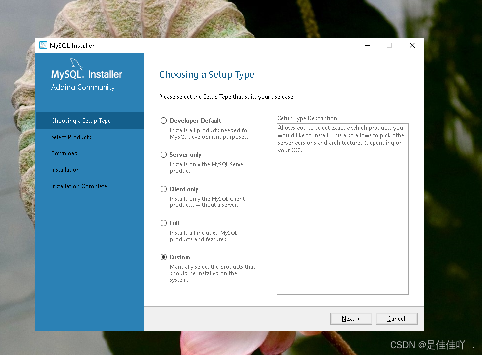Image resolution: width=482 pixels, height=355 pixels.
Task: Click the 'Installs only the MySQL Client' description
Action: click(207, 202)
